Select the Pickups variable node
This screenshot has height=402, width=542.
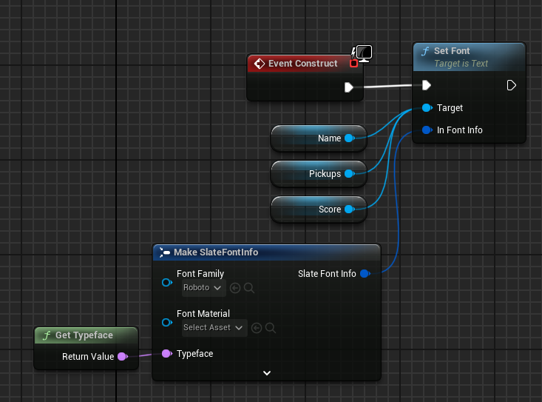click(319, 174)
